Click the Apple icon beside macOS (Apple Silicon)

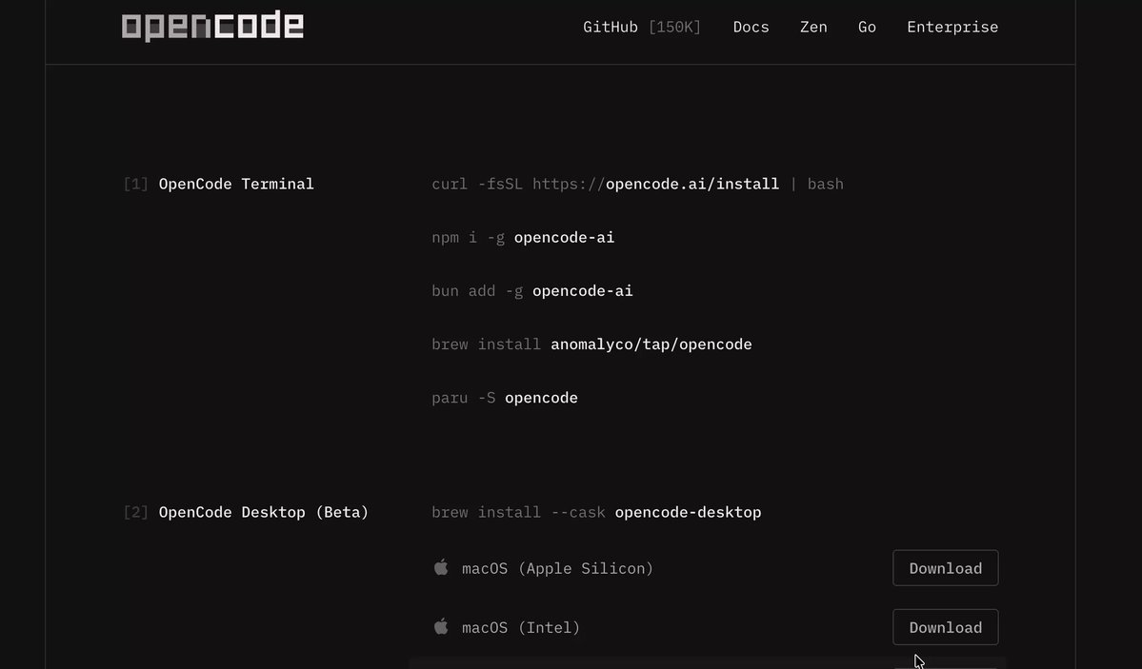(441, 567)
